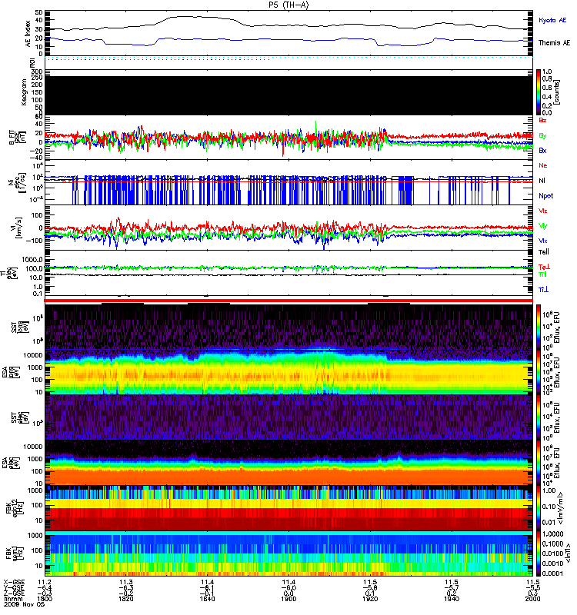Image resolution: width=577 pixels, height=615 pixels.
Task: Click the 2000 time tick label
Action: 532,599
